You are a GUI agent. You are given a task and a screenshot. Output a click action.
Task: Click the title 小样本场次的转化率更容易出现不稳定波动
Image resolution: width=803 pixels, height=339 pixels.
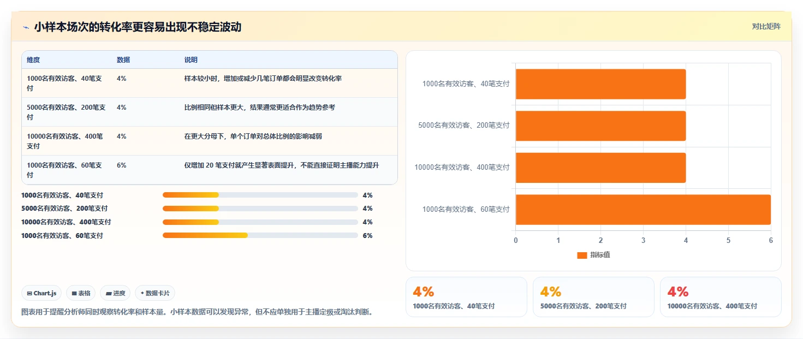click(x=138, y=27)
